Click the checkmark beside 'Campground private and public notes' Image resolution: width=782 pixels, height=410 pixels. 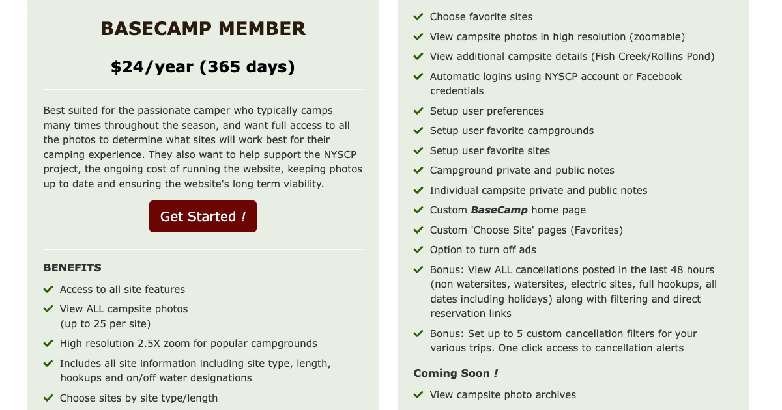click(418, 171)
